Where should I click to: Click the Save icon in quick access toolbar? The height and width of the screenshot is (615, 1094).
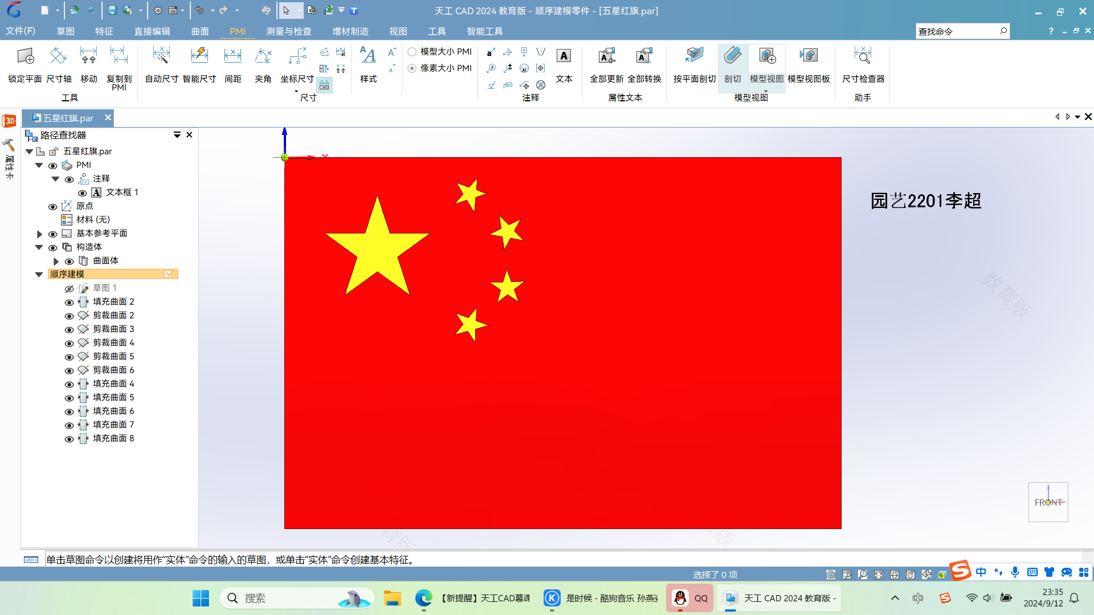[112, 10]
